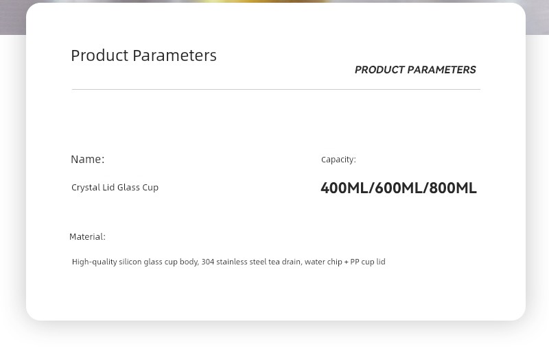Click the "High-quality silicon glass cup body" text
549x348 pixels.
[135, 262]
